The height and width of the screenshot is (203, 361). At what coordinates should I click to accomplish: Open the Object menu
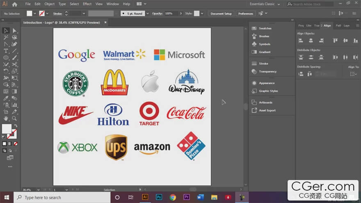tap(50, 4)
